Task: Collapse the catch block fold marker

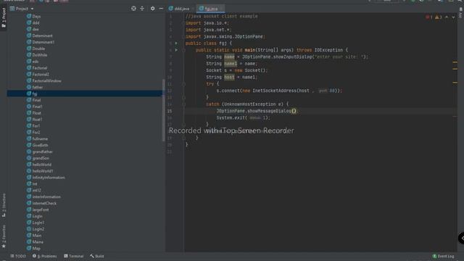Action: [183, 104]
